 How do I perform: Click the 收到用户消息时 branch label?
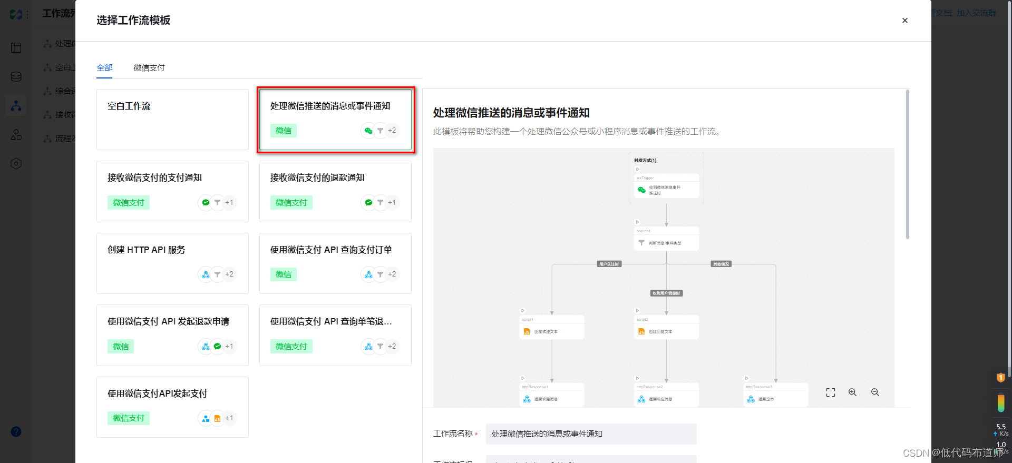click(x=666, y=293)
